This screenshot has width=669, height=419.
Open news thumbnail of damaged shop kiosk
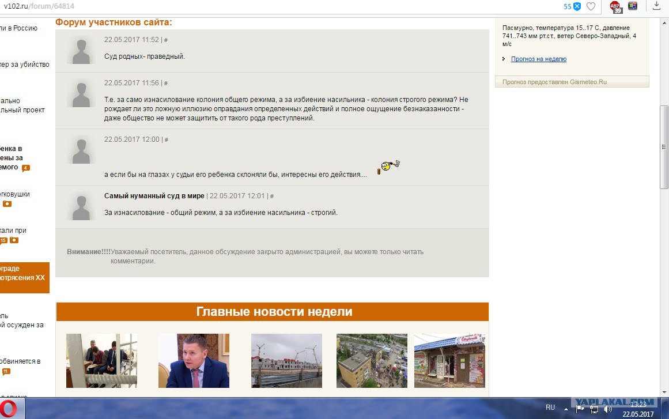click(x=449, y=361)
